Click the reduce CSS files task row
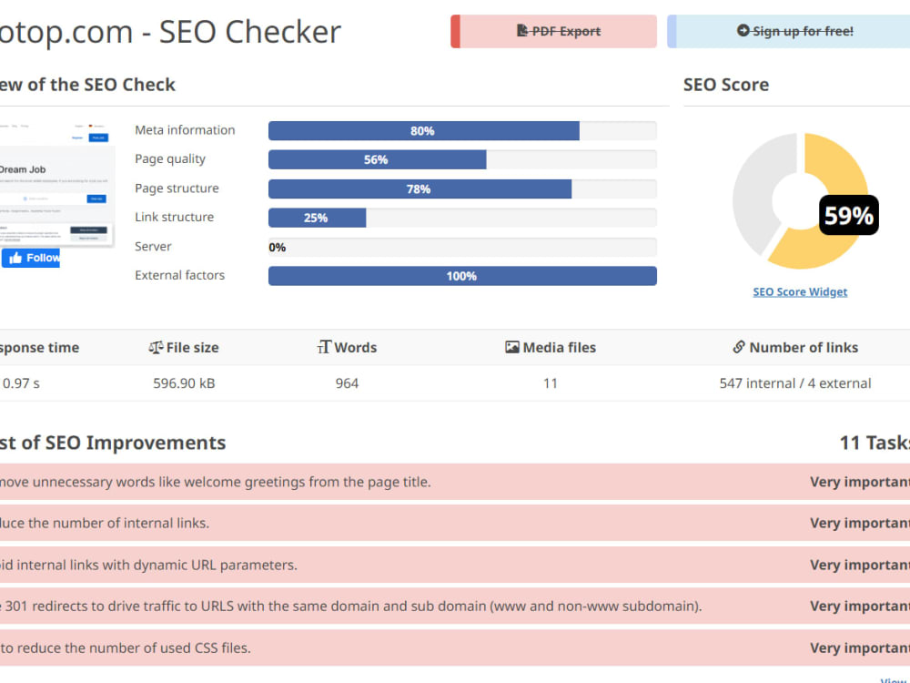Screen dimensions: 910x683 tap(455, 648)
